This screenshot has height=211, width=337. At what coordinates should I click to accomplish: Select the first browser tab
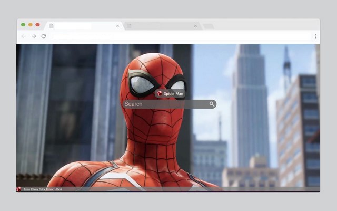[84, 26]
